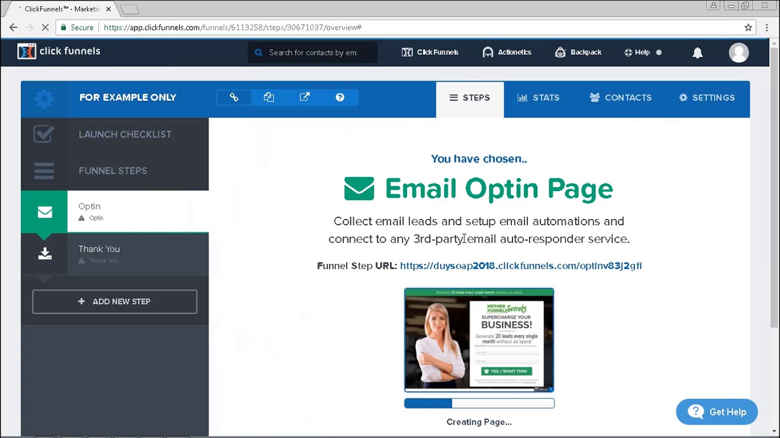Open the ClickFunnels menu in header

coord(430,52)
